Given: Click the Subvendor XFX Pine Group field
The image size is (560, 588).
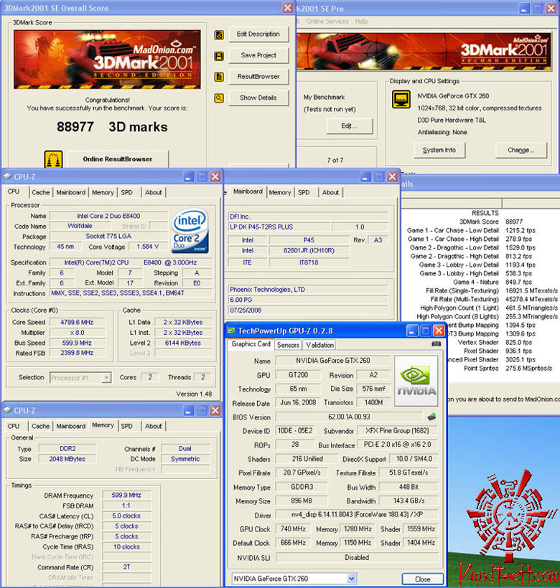Looking at the screenshot, I should coord(397,431).
